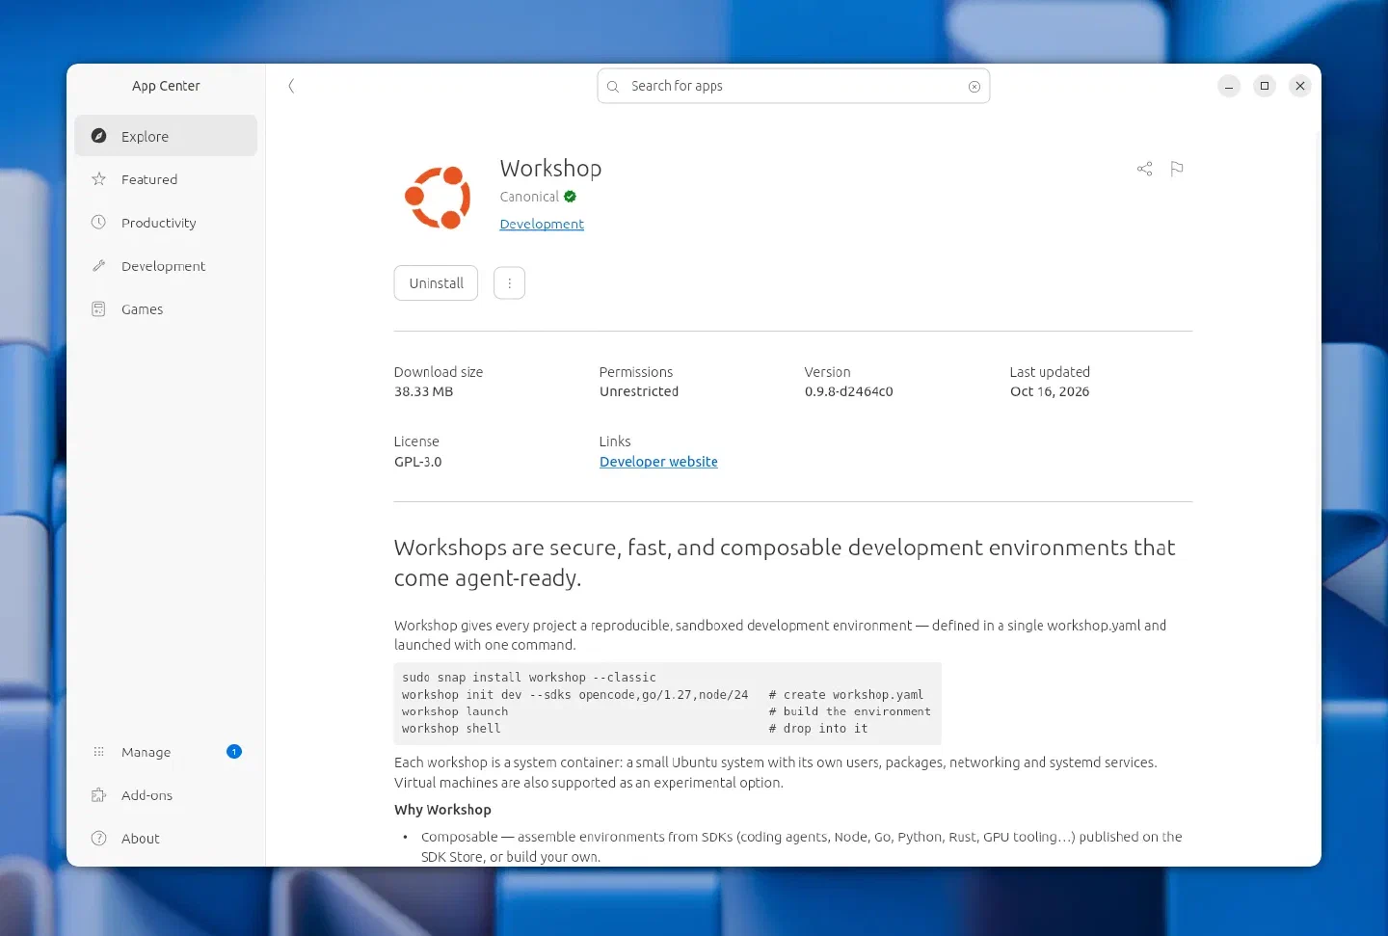1388x936 pixels.
Task: Report the app using the flag icon
Action: click(x=1177, y=169)
